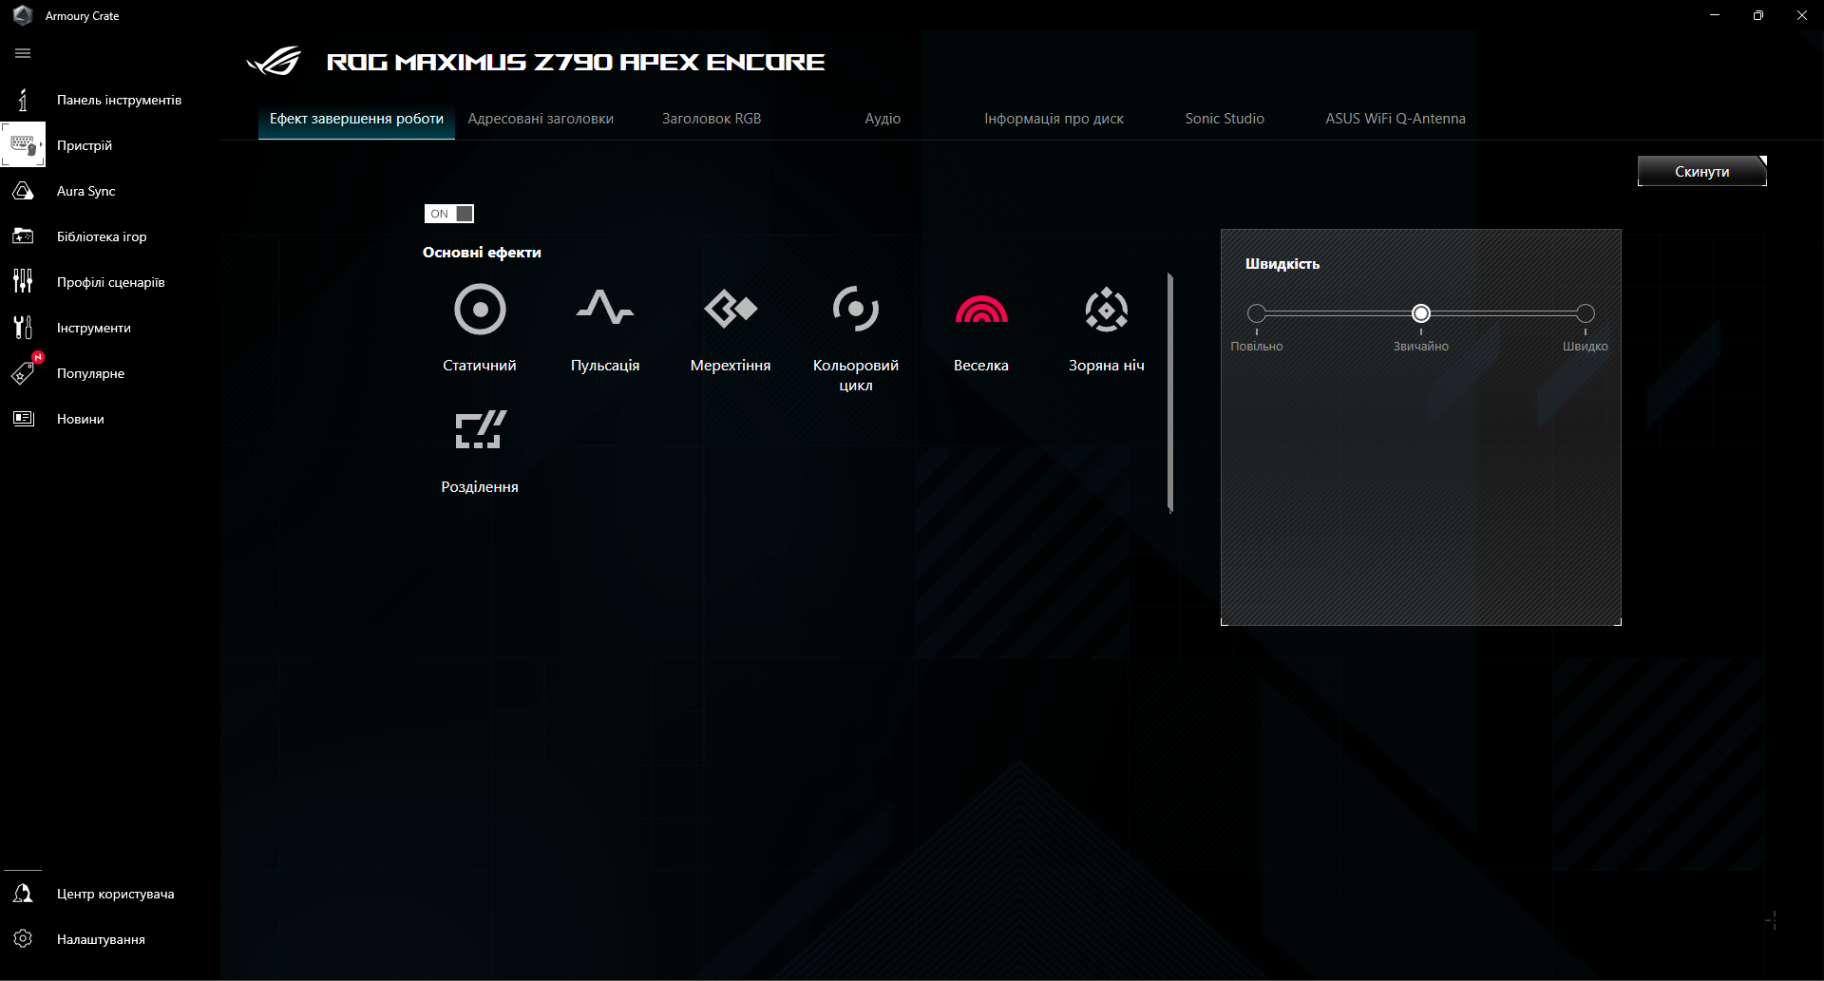Viewport: 1824px width, 981px height.
Task: Click the Скинути reset button
Action: [1701, 171]
